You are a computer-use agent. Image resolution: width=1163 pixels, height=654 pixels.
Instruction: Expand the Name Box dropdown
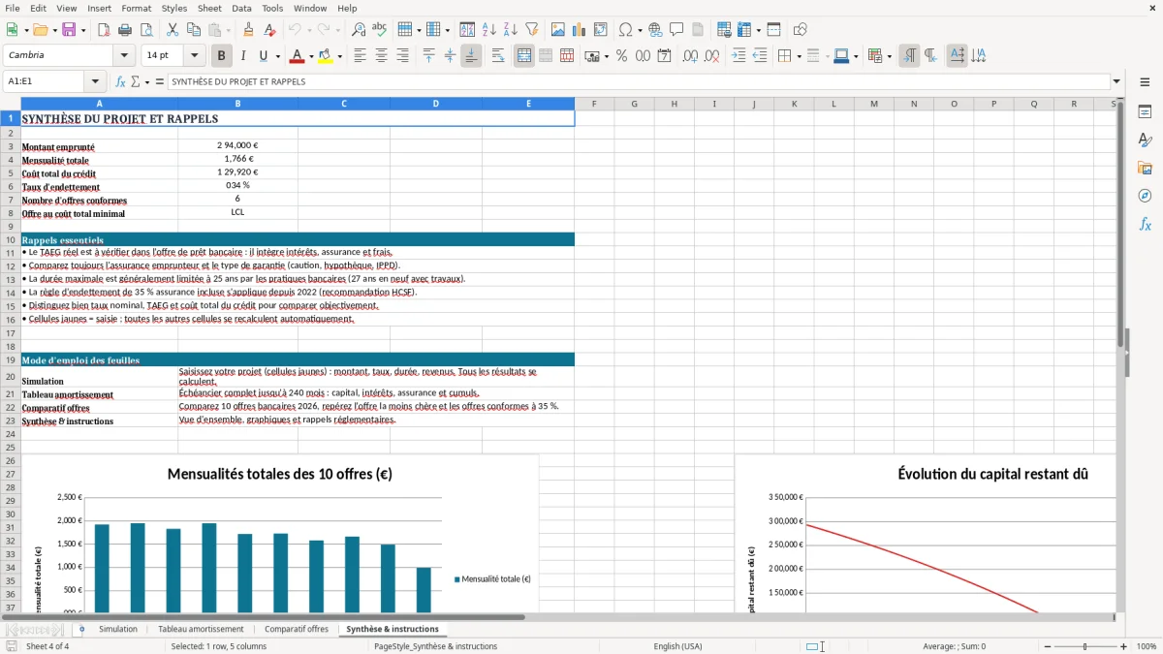click(95, 81)
